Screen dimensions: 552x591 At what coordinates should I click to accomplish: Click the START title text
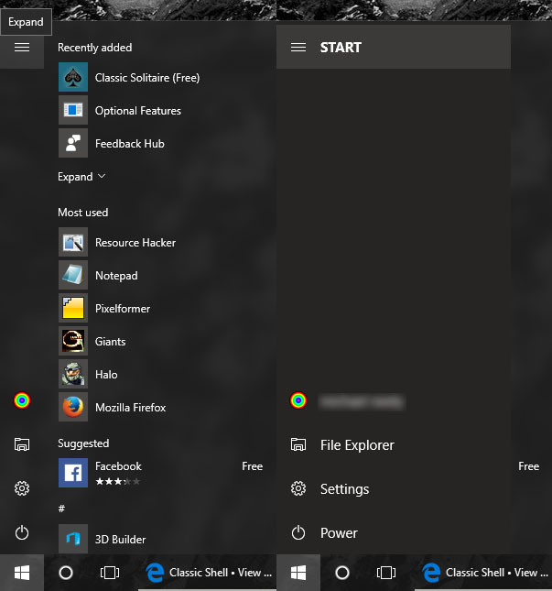point(341,48)
